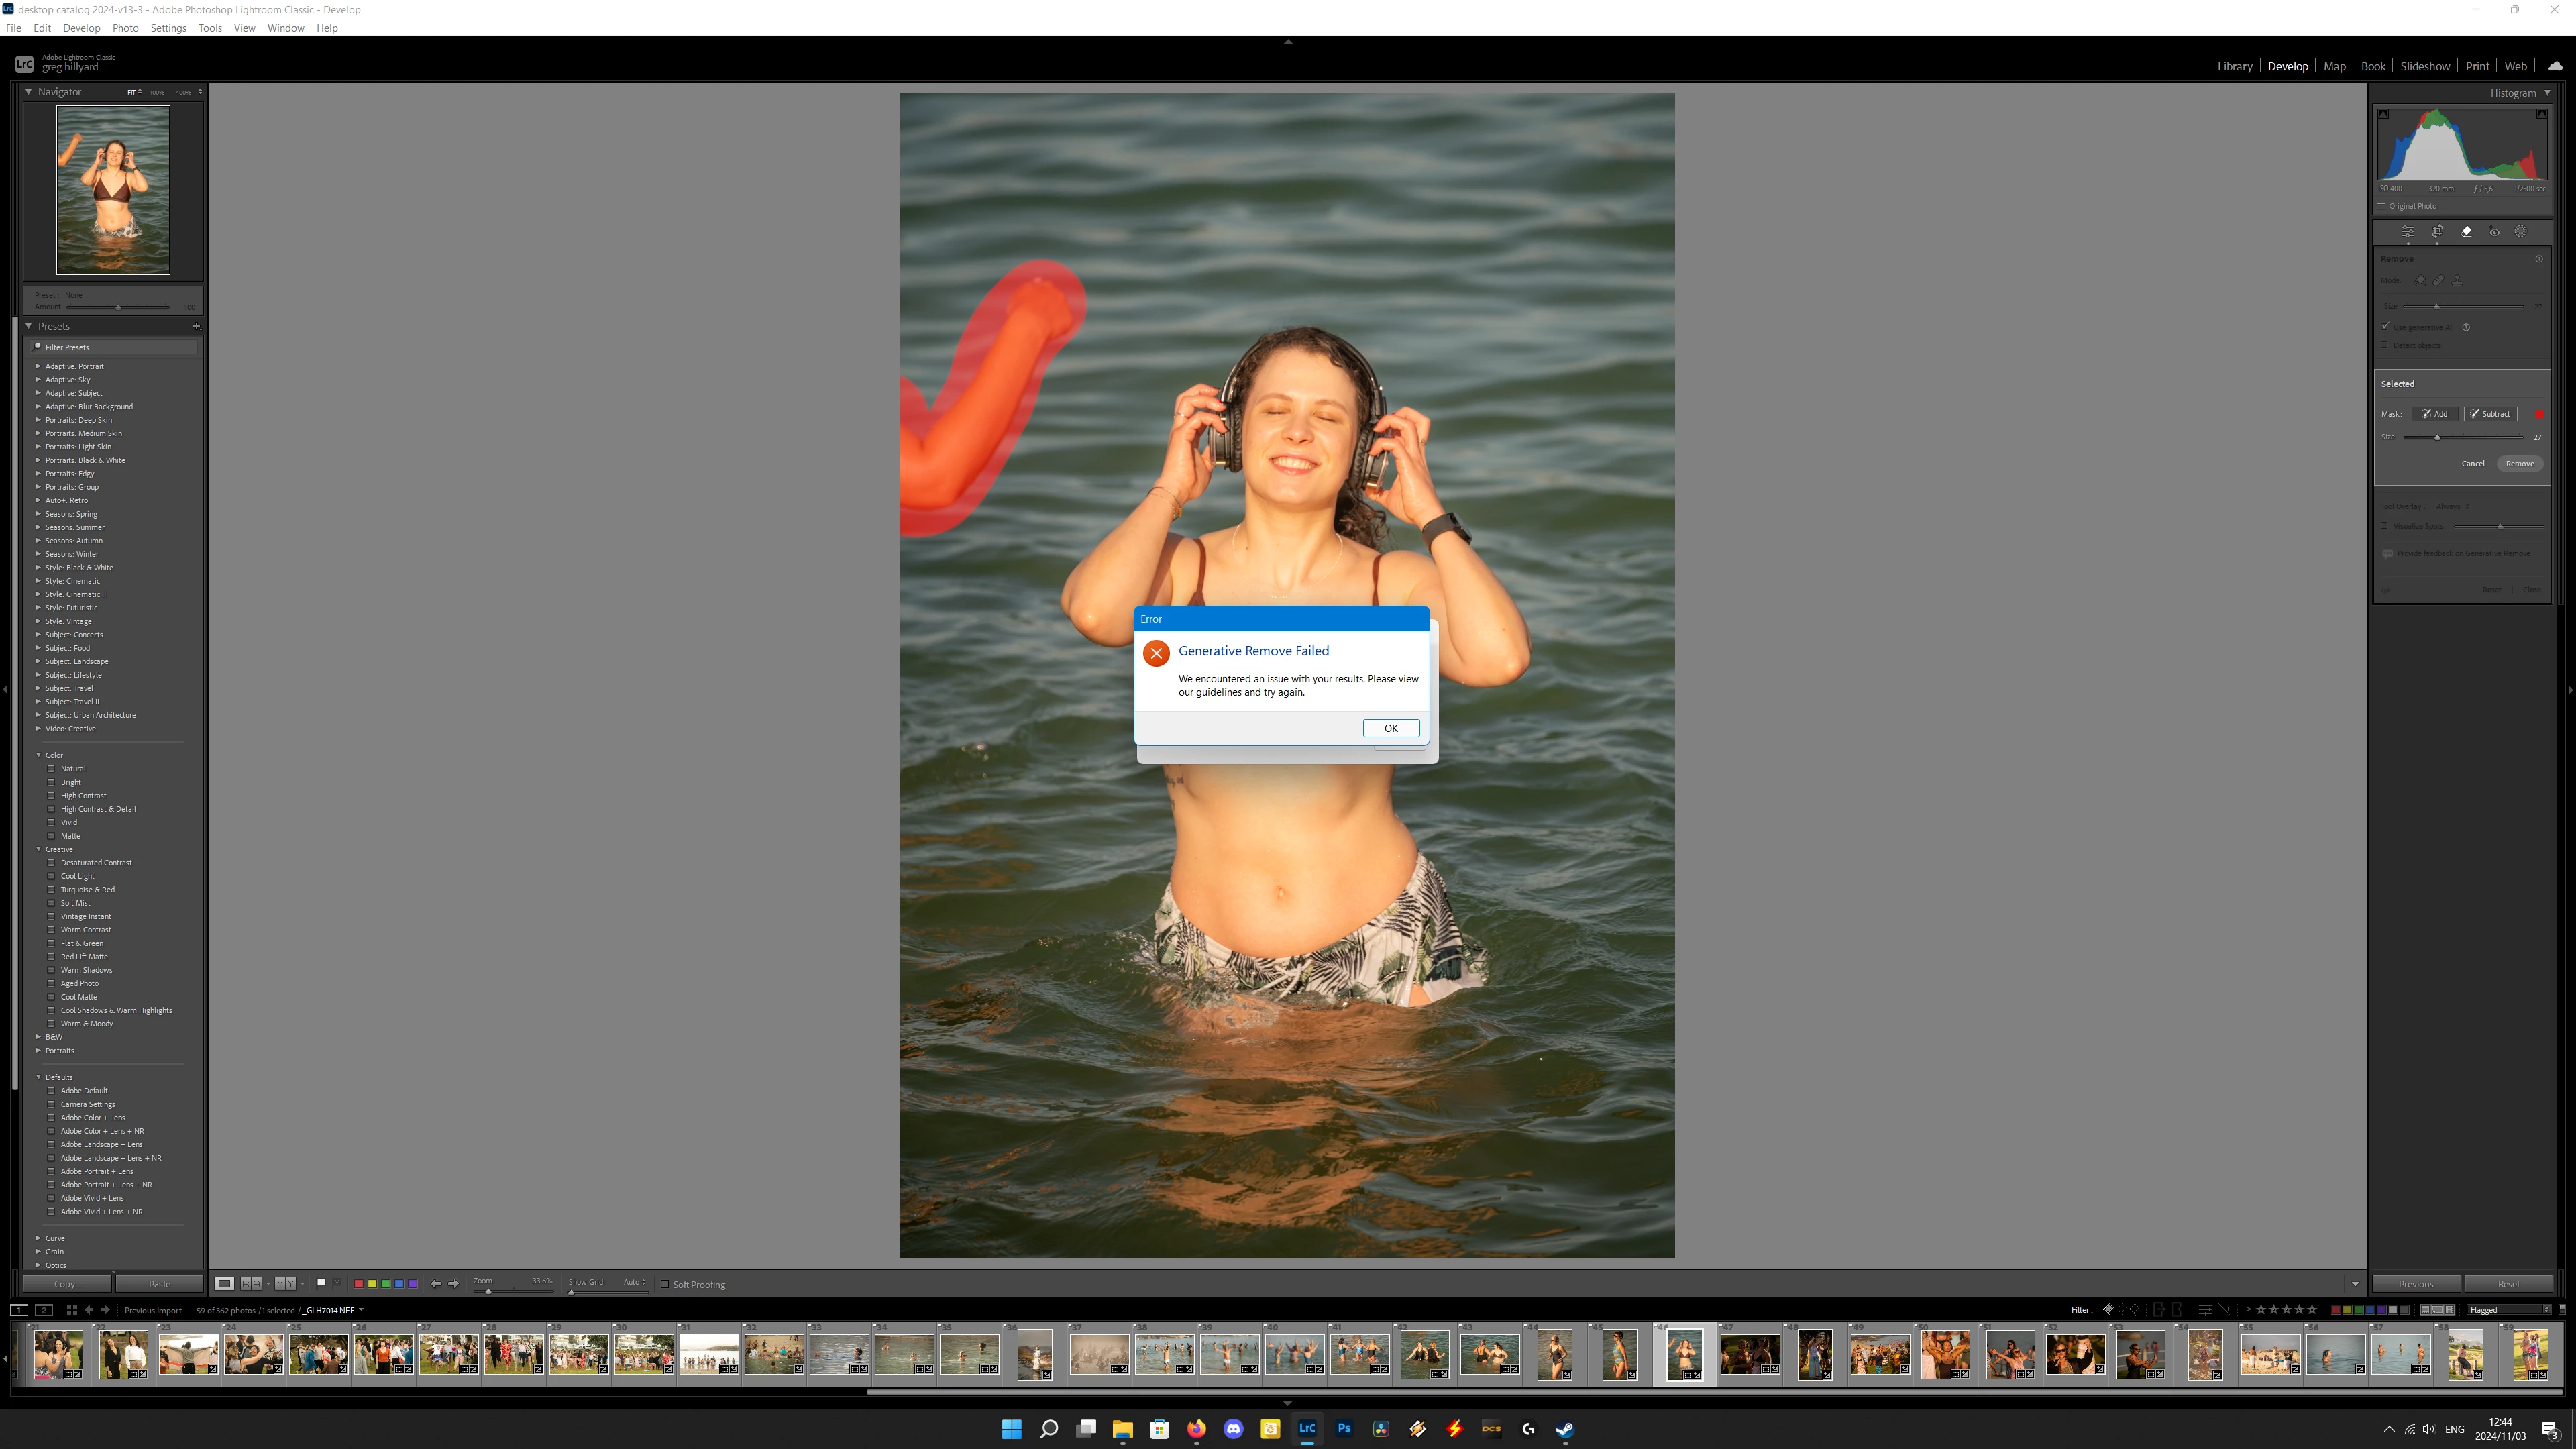Open the Develop menu

(81, 28)
